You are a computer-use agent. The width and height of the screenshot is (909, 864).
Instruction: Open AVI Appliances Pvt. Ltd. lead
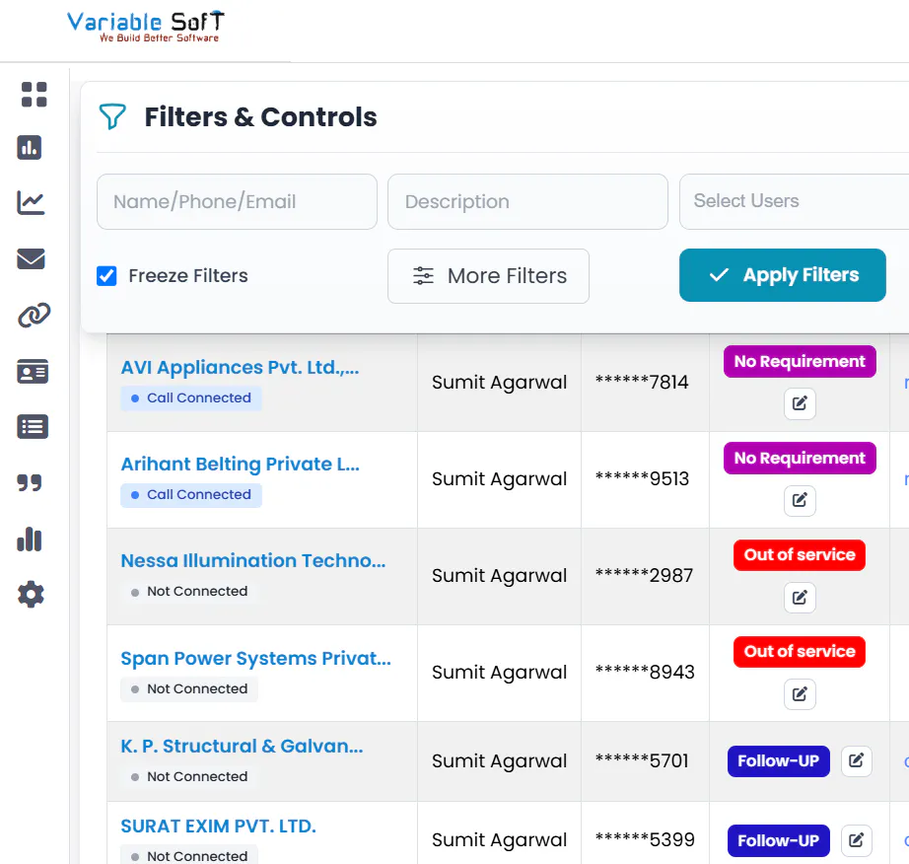(240, 368)
